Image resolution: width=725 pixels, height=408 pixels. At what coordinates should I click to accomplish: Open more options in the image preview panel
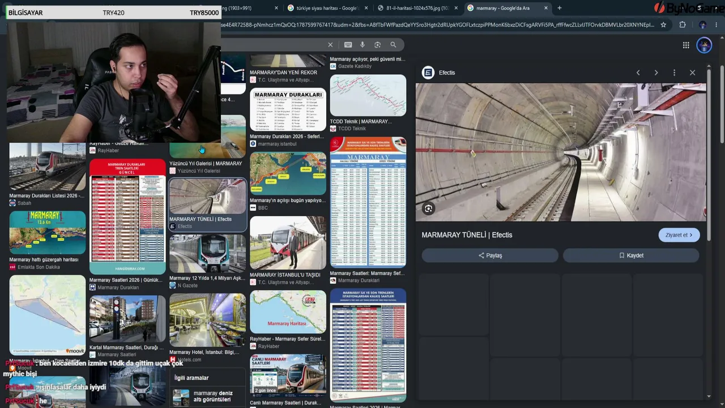pyautogui.click(x=674, y=73)
